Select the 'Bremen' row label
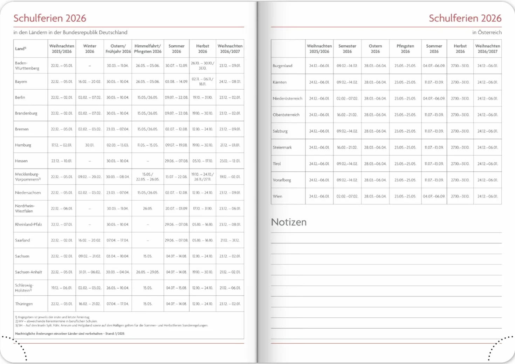This screenshot has height=364, width=515. (x=22, y=129)
